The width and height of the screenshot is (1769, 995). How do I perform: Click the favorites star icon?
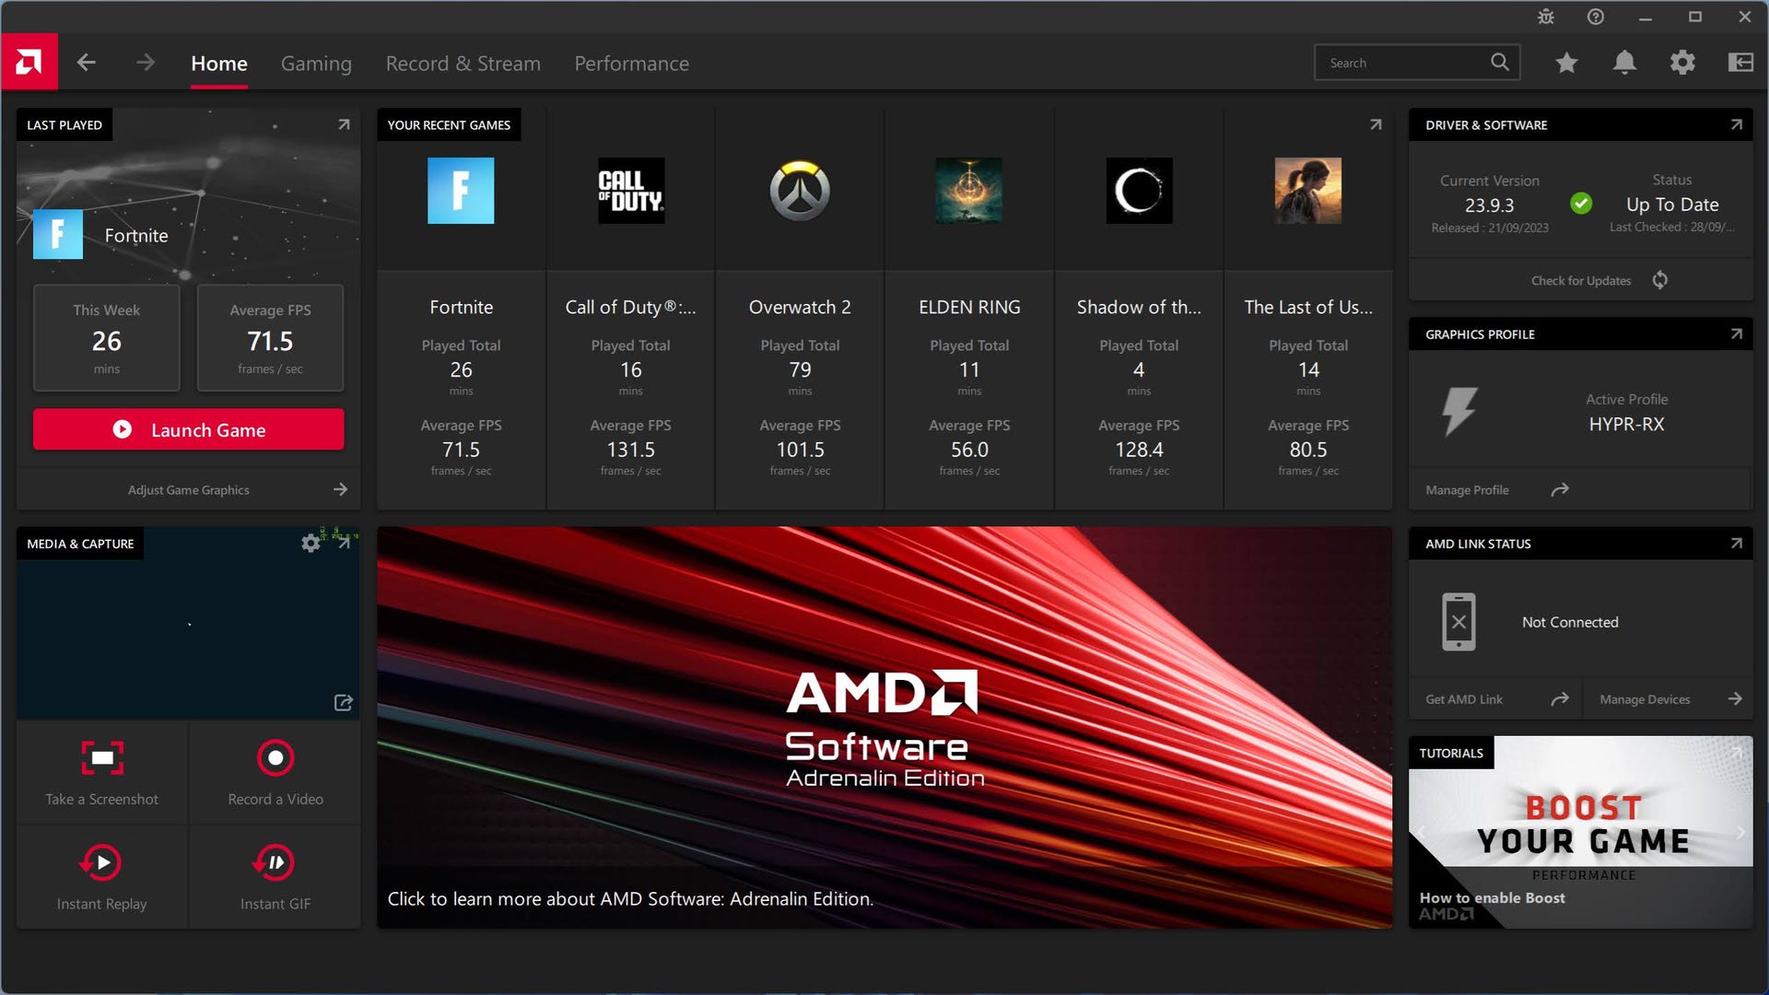tap(1565, 62)
